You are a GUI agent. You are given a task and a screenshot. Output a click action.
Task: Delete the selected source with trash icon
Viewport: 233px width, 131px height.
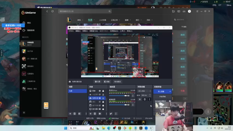pos(95,114)
